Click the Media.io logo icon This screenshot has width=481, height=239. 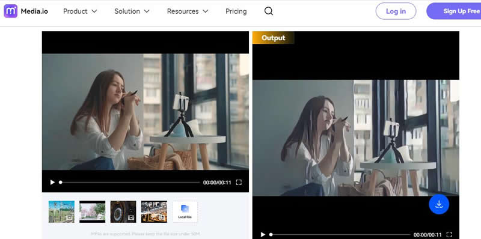pos(10,11)
